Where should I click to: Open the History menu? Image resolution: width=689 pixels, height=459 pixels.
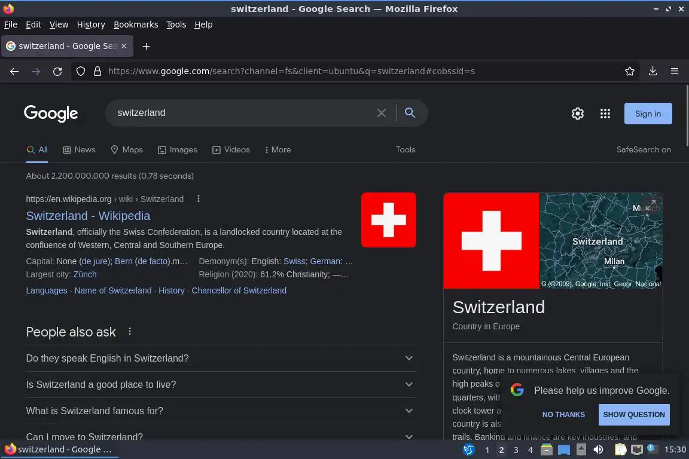tap(91, 25)
